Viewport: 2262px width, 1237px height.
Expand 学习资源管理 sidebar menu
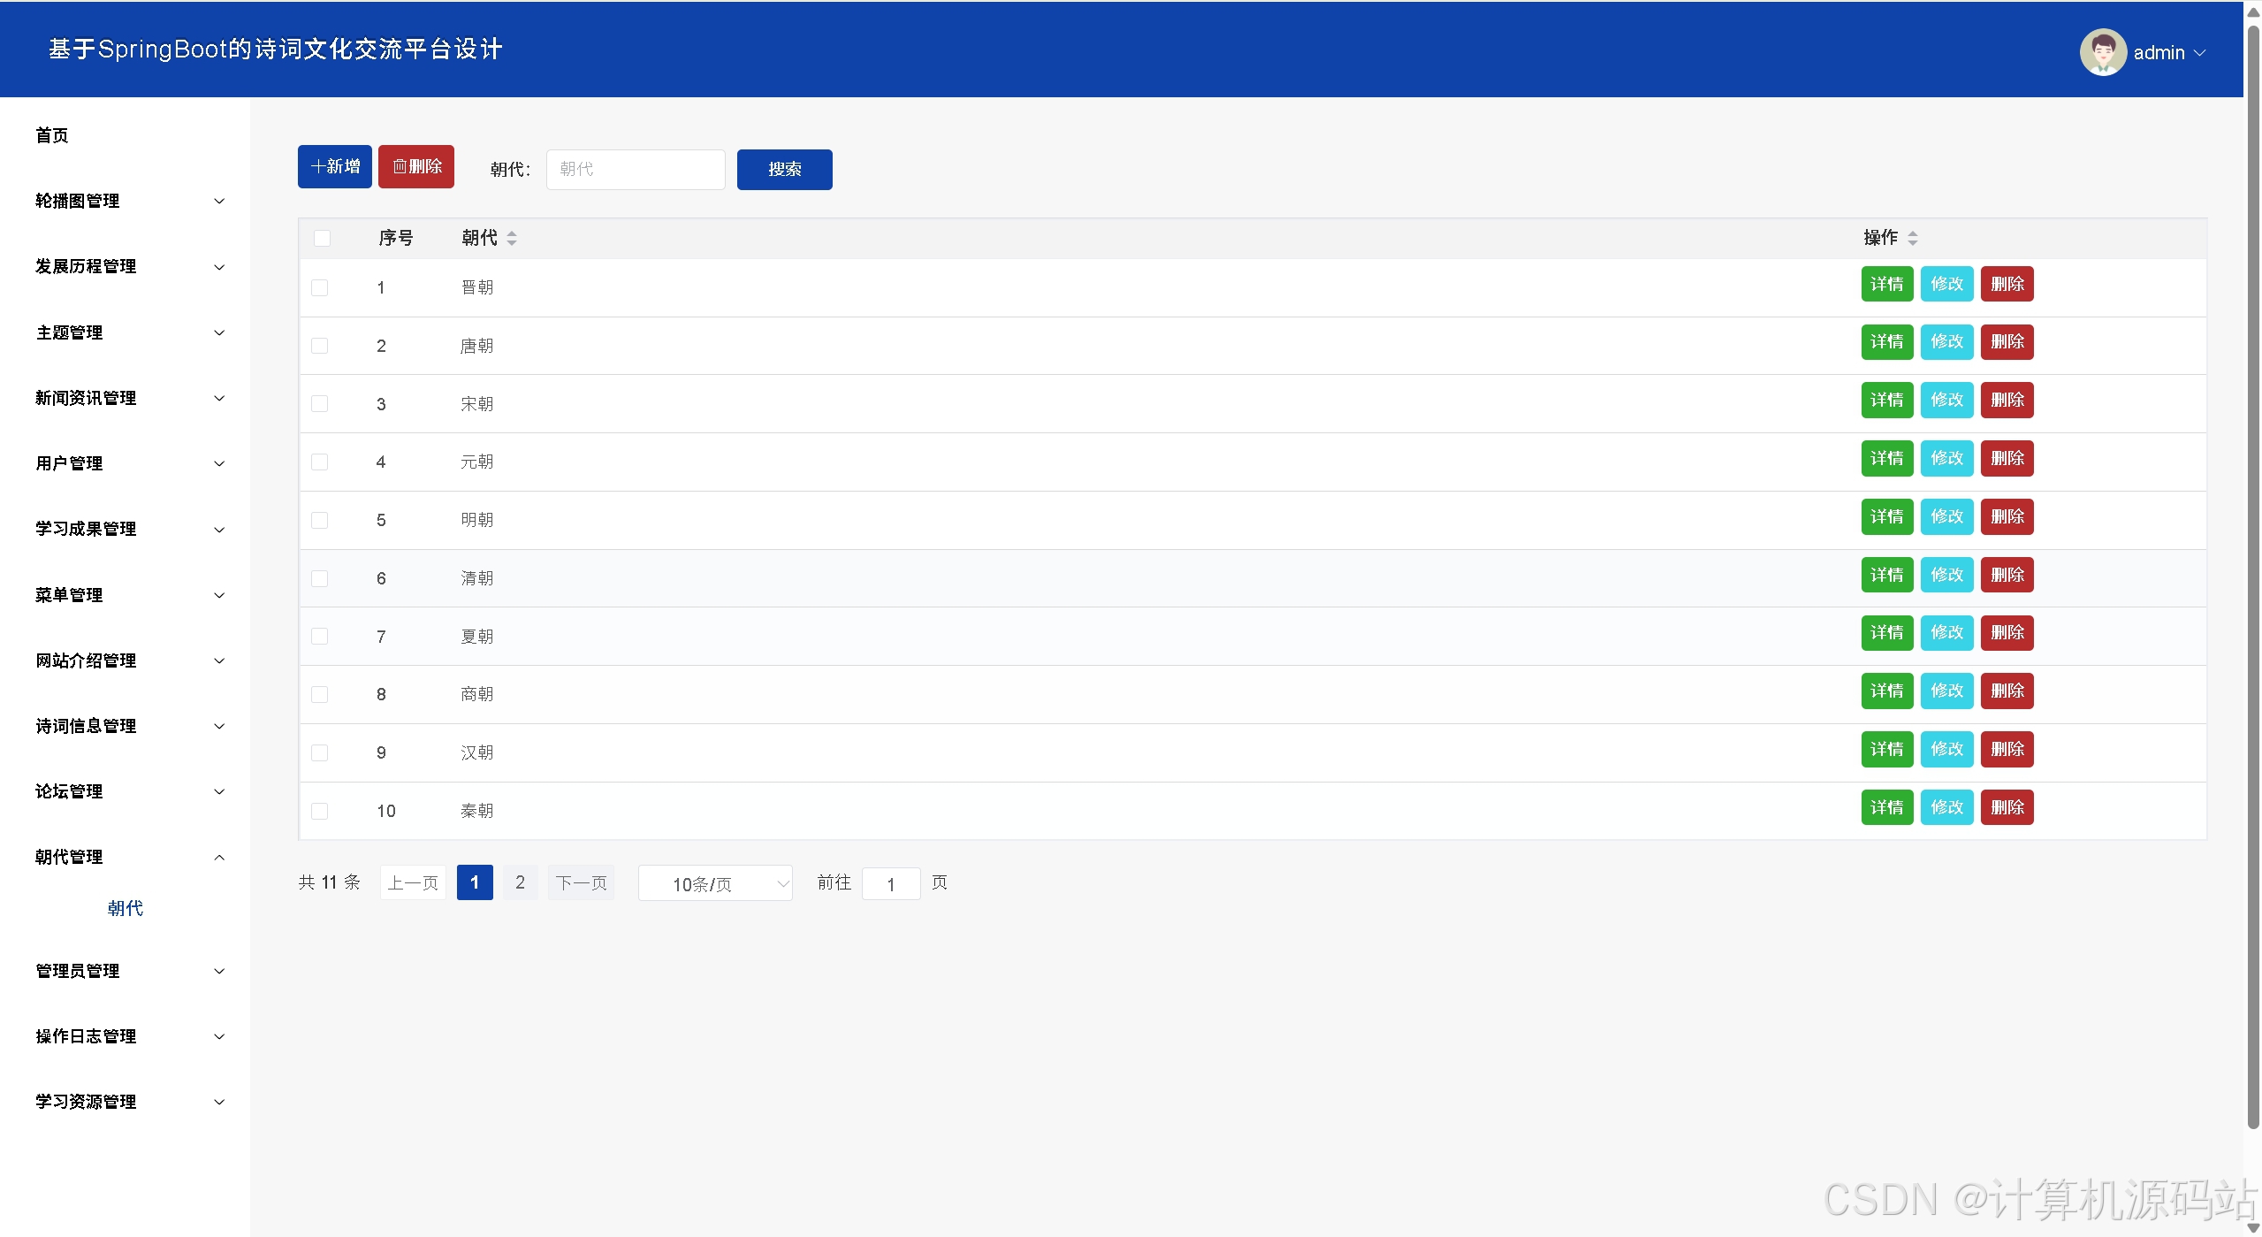tap(125, 1102)
